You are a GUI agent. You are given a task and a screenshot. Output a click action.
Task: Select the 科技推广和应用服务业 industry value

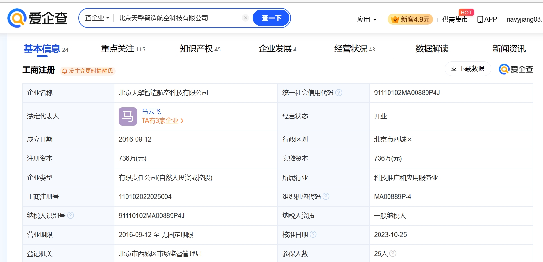click(406, 178)
